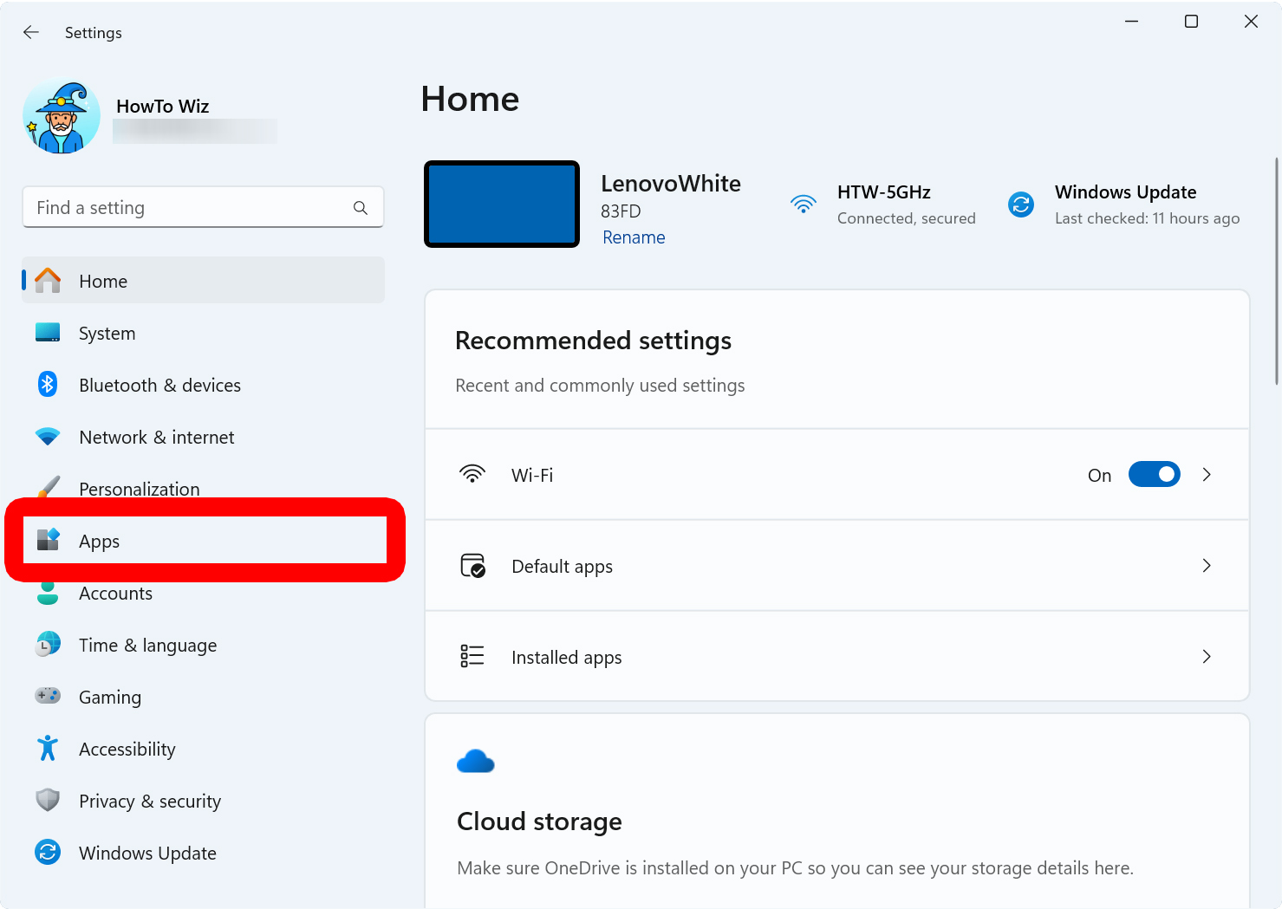Open Default apps via its chevron arrow

[1207, 566]
